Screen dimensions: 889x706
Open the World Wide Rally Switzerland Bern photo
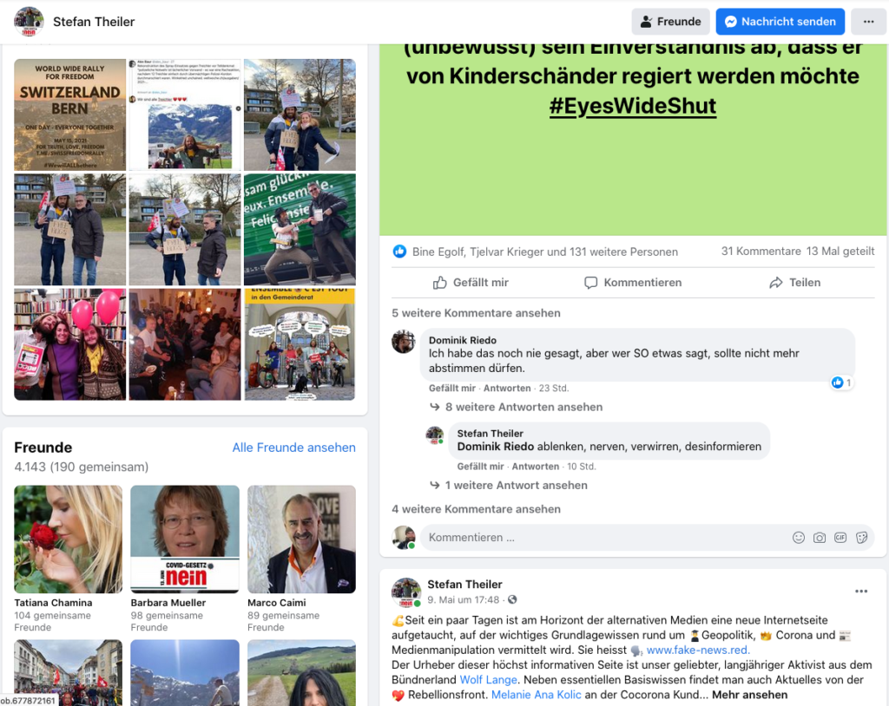(x=69, y=115)
